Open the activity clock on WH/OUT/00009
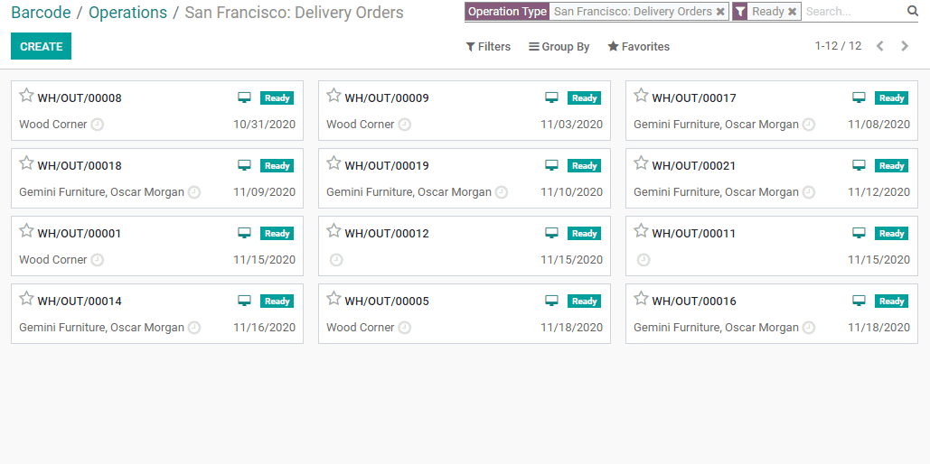The width and height of the screenshot is (930, 464). point(405,125)
